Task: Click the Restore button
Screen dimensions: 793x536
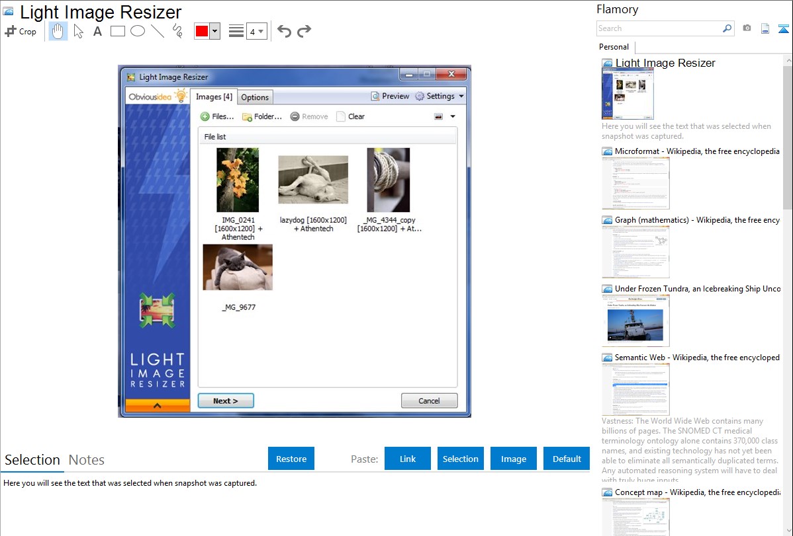Action: coord(291,459)
